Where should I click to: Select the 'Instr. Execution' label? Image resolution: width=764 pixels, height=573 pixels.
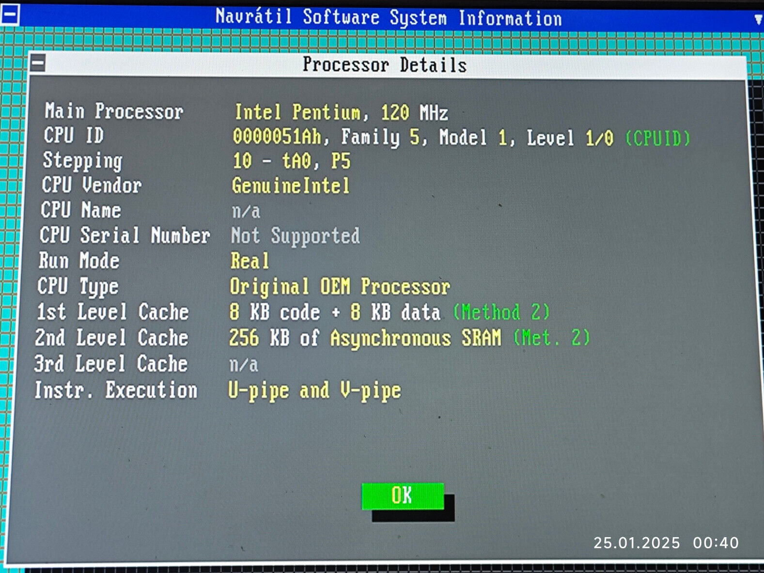click(116, 390)
